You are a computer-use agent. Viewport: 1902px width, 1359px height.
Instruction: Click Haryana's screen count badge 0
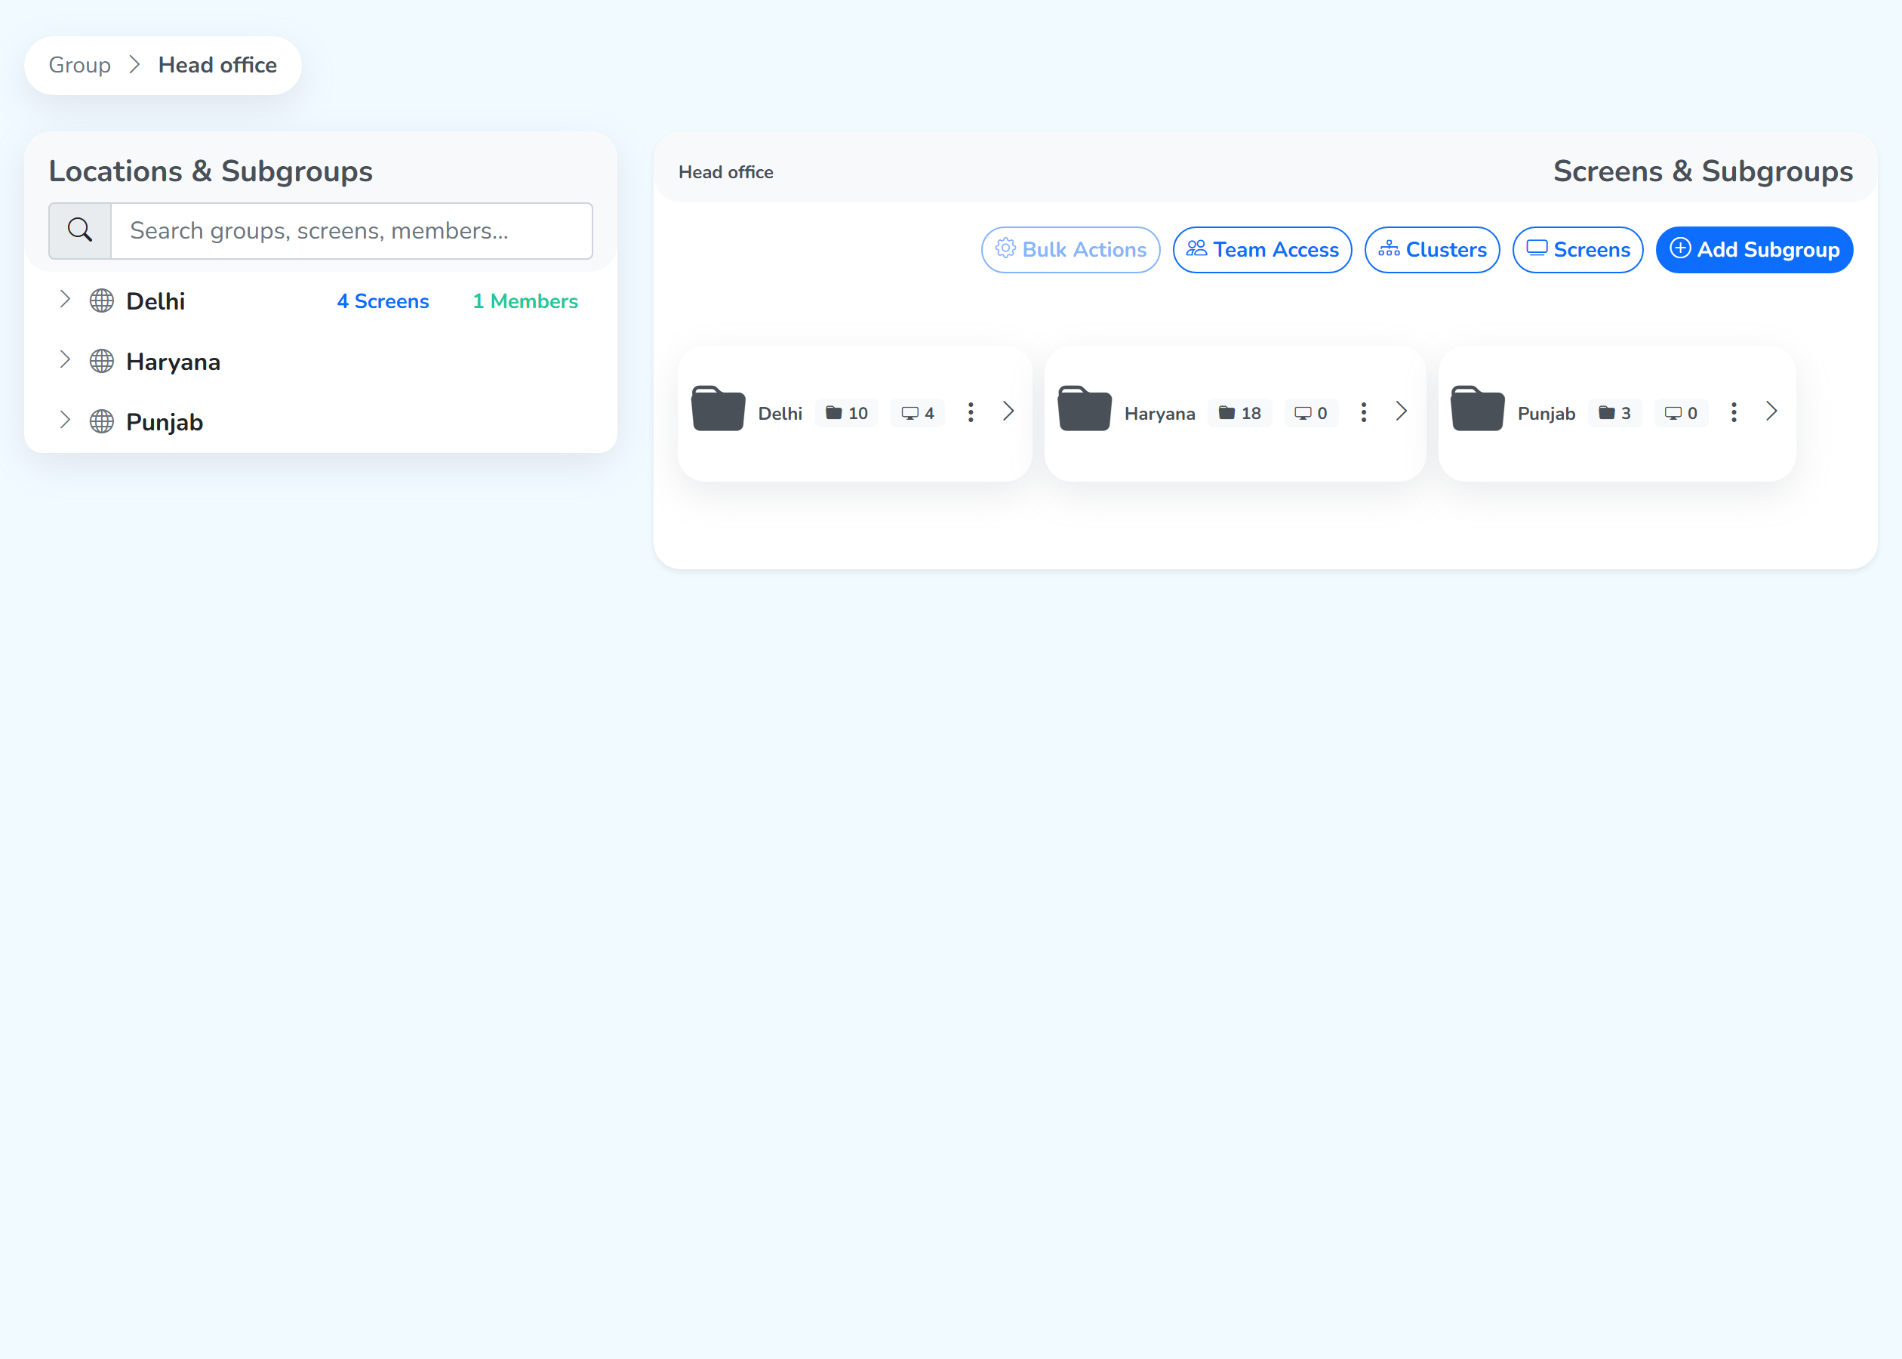(x=1311, y=412)
